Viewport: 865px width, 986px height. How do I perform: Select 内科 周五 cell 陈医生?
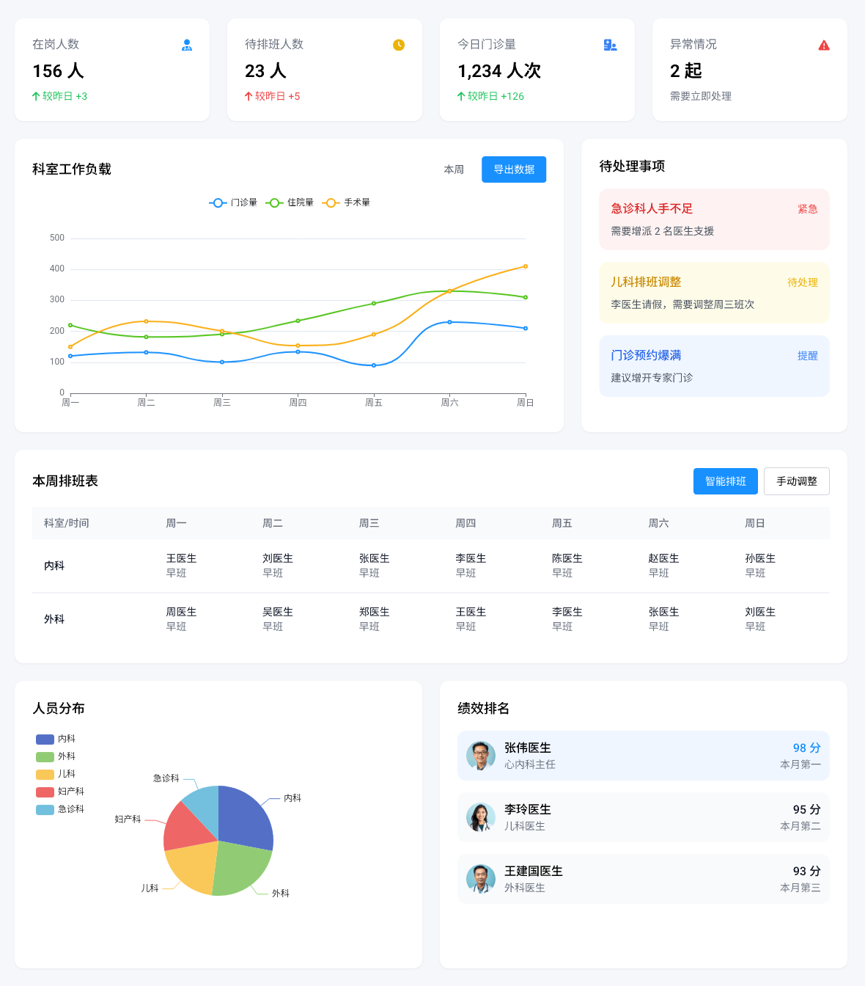click(x=567, y=566)
